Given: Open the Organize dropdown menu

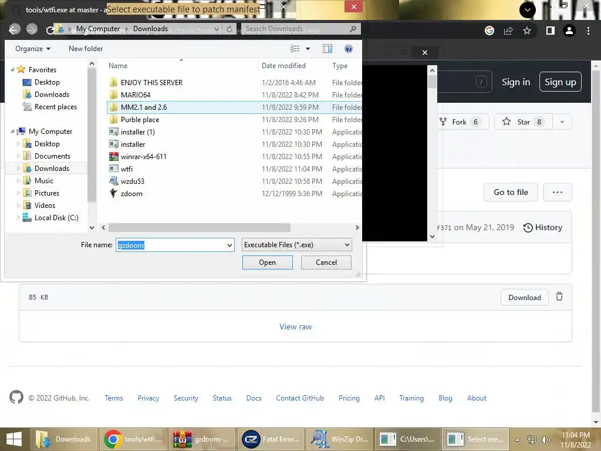Looking at the screenshot, I should tap(33, 49).
